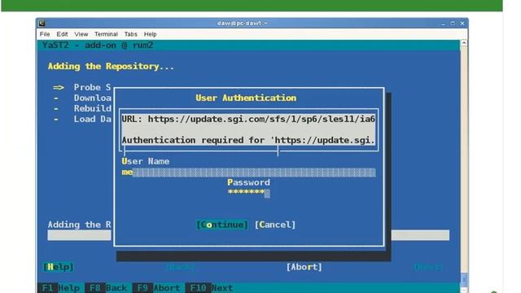Click the 'Authentication required for' message text

coord(248,140)
